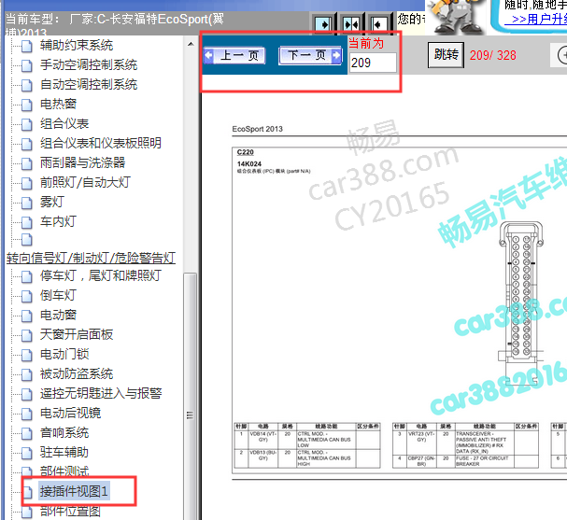Click page icon beside 接插件视图1
Image resolution: width=567 pixels, height=520 pixels.
[27, 492]
